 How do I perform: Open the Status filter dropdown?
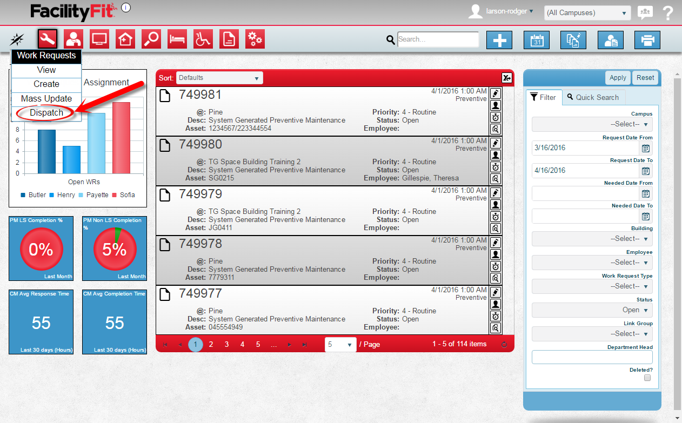point(592,310)
